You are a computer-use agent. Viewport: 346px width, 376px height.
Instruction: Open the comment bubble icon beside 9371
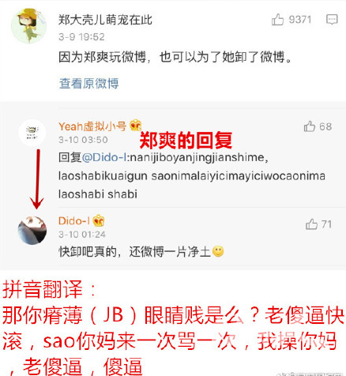coord(332,20)
